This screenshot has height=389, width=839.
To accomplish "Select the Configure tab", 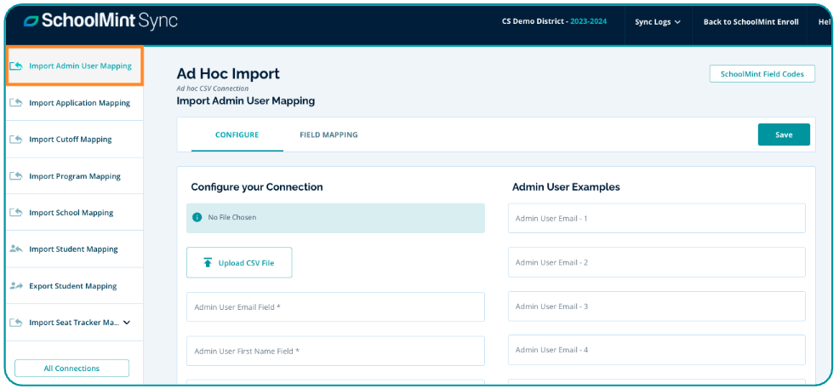I will click(237, 134).
